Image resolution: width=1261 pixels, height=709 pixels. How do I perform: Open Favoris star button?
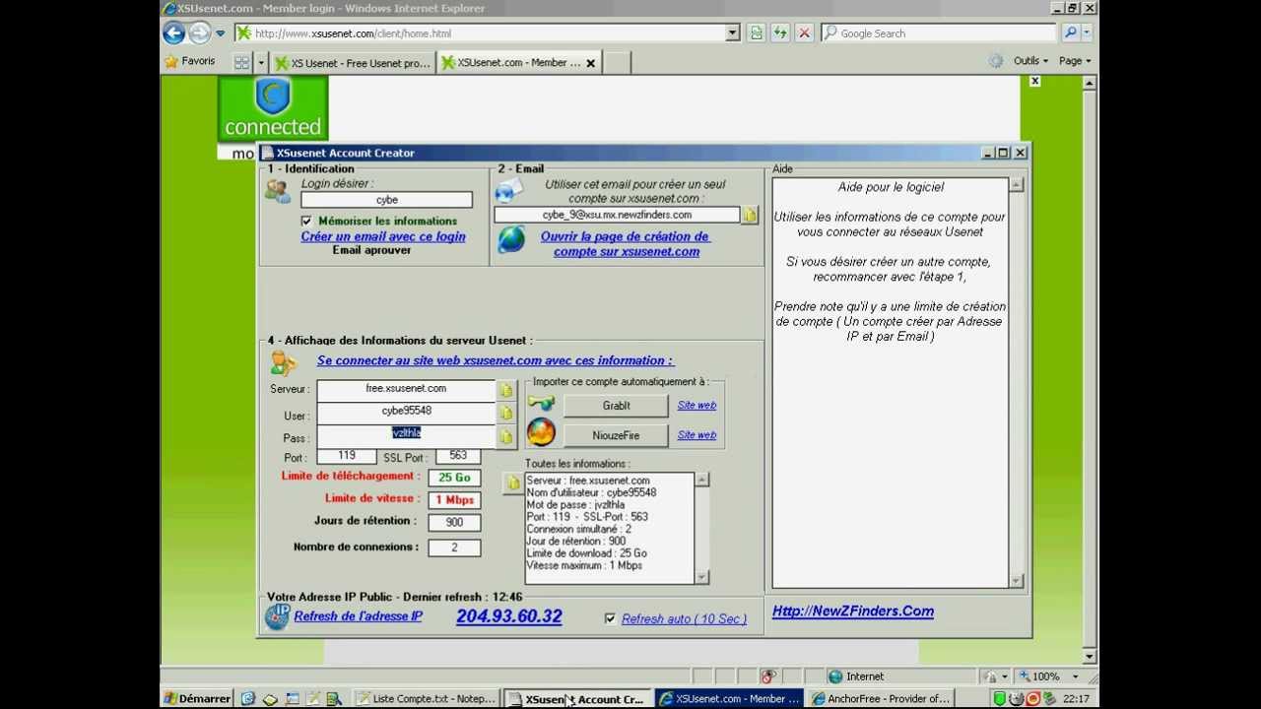190,61
